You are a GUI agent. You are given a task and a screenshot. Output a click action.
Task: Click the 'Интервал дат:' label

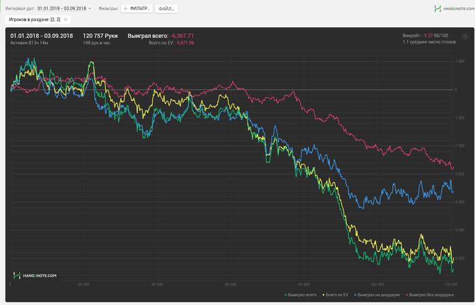(20, 8)
